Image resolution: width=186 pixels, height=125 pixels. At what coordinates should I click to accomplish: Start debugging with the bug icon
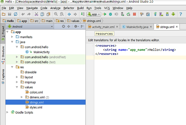[x=111, y=14]
